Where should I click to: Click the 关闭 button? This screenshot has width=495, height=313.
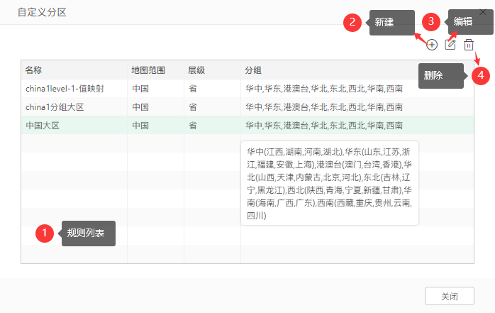click(x=449, y=296)
